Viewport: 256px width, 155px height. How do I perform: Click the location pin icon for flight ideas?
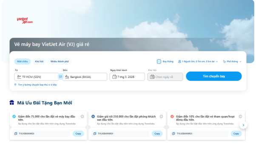pos(15,85)
